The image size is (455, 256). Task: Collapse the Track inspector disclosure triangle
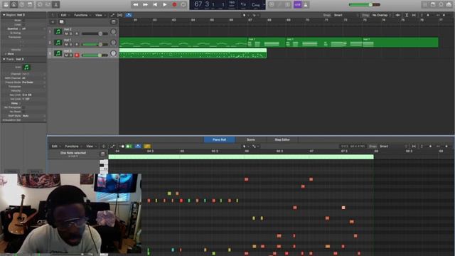4,59
